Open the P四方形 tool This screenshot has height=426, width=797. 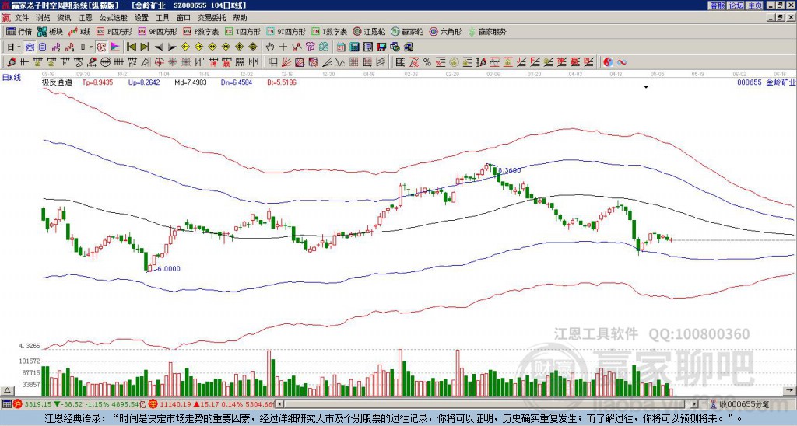pos(114,31)
